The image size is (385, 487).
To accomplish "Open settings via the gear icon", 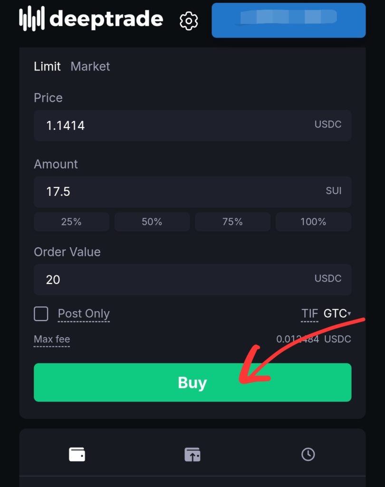I will [189, 20].
